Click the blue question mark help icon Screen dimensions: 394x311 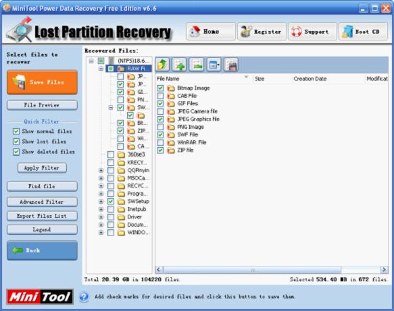point(84,297)
